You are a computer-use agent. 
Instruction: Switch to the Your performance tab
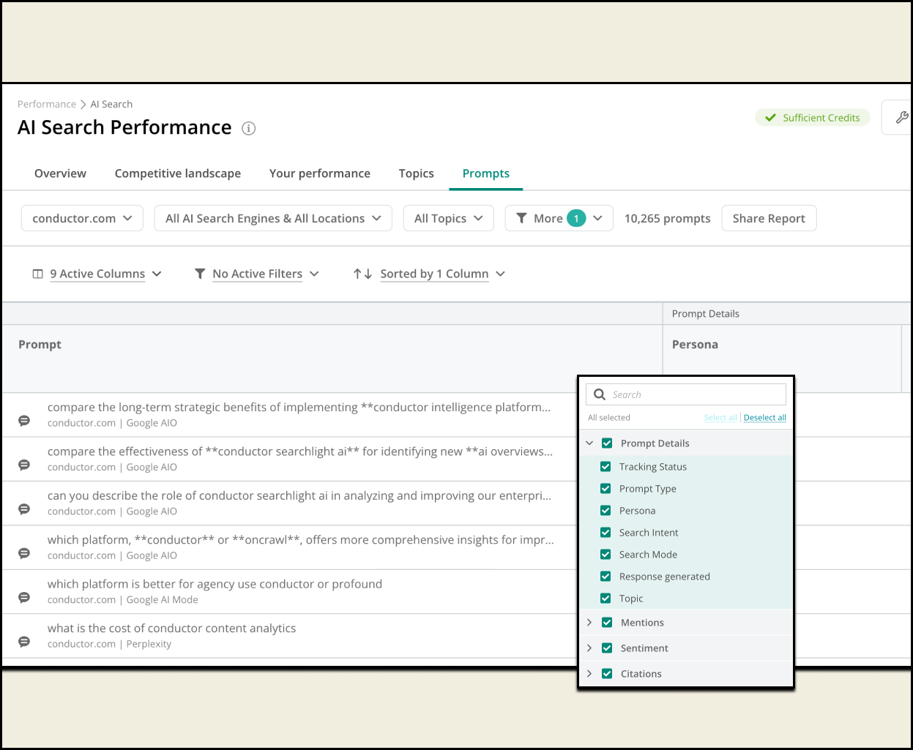320,173
